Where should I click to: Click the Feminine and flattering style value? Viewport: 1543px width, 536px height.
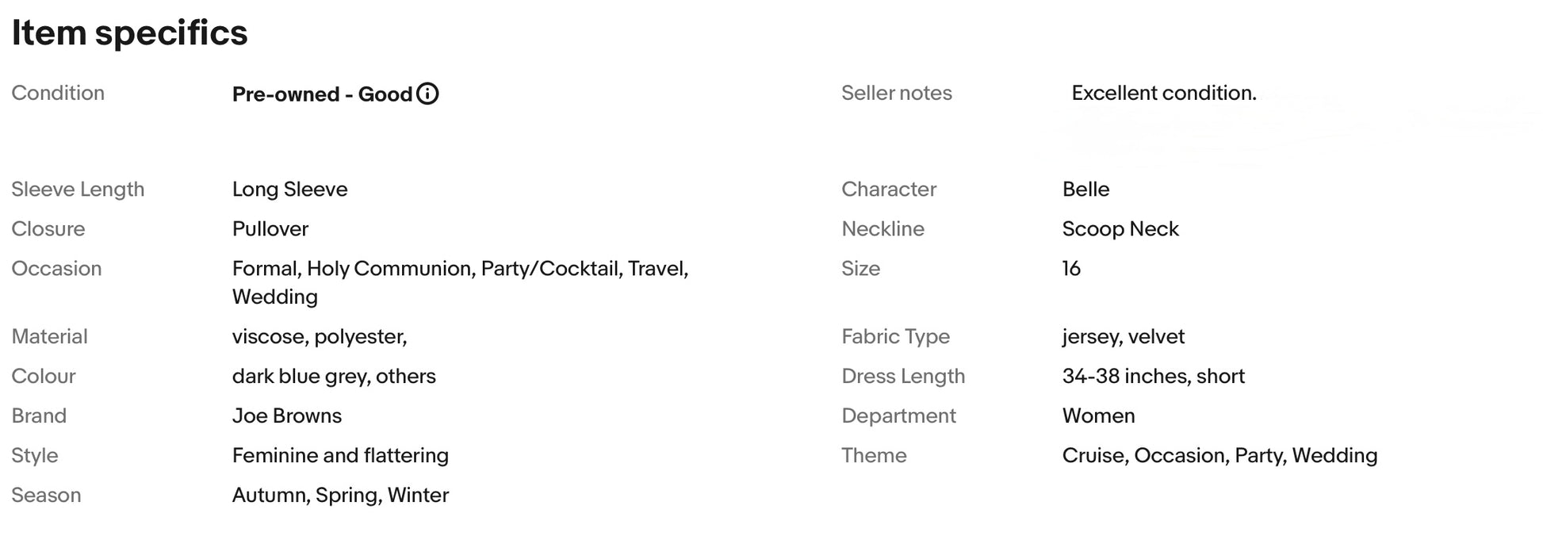coord(340,455)
